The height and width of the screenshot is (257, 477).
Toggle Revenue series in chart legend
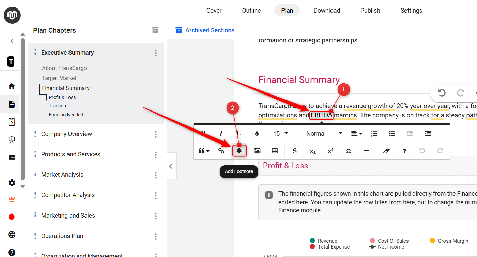pyautogui.click(x=324, y=241)
